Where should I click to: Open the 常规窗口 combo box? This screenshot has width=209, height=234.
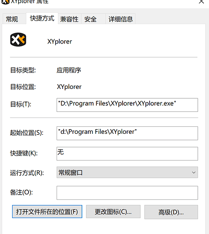127,172
